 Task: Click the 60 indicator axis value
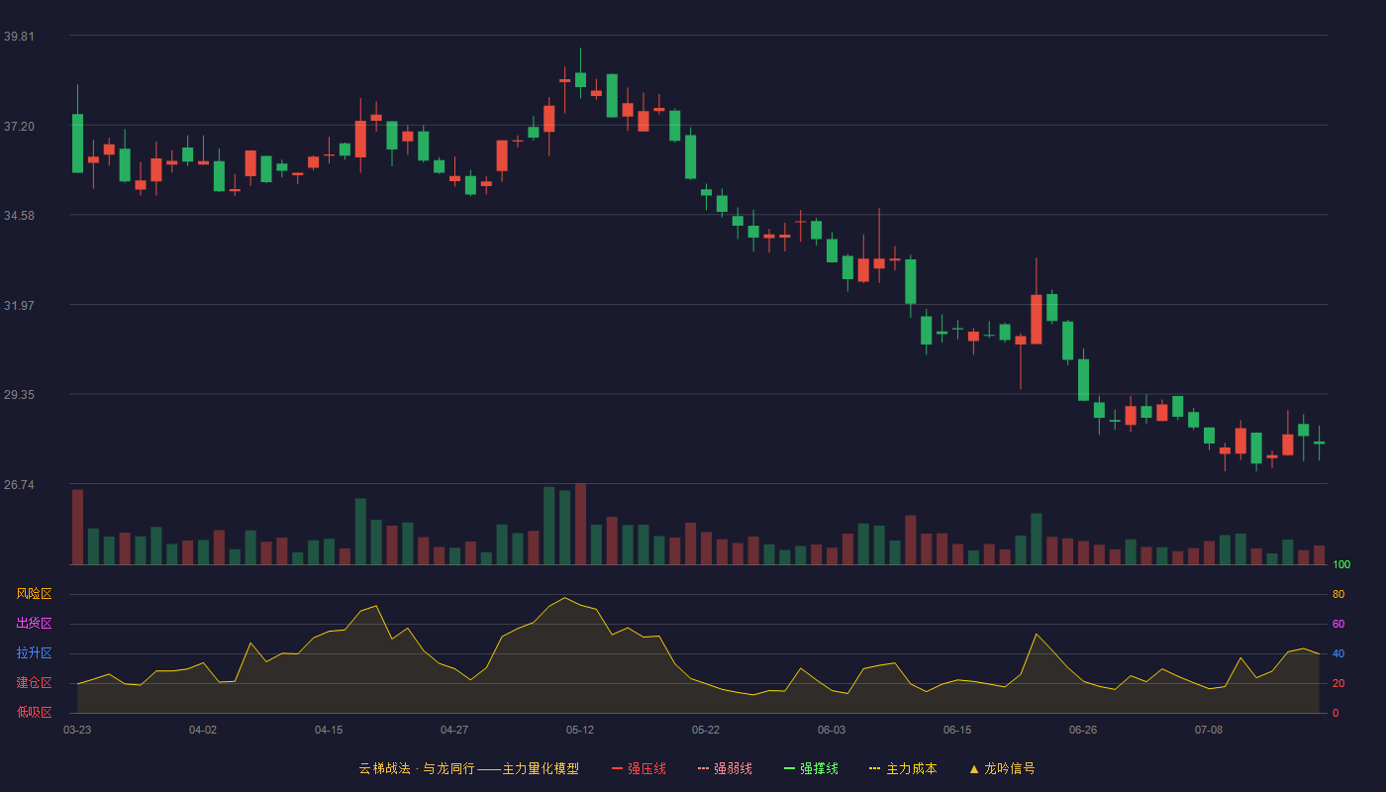pos(1338,624)
